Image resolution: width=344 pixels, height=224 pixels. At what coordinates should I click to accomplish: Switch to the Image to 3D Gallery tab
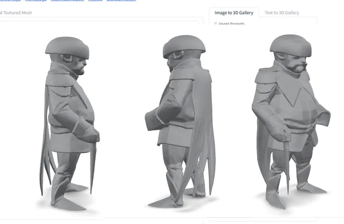click(x=234, y=13)
